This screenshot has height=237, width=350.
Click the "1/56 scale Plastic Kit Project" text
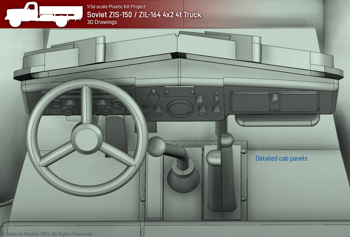tap(116, 7)
